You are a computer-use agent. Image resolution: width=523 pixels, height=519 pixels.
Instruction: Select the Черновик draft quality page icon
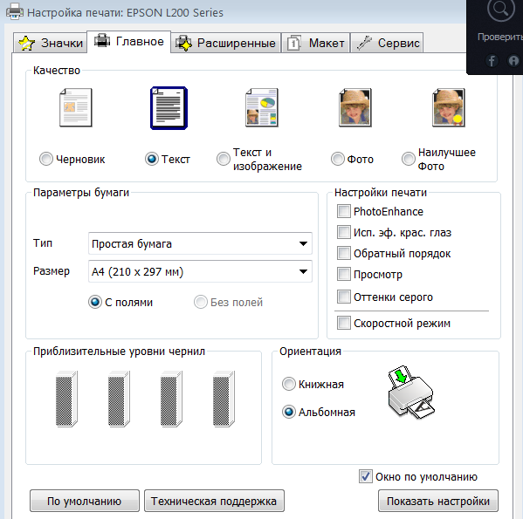76,107
